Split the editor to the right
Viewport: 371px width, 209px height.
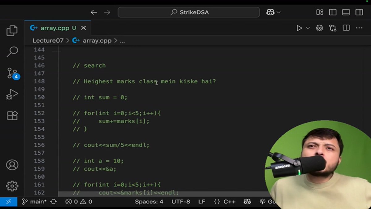[x=346, y=28]
